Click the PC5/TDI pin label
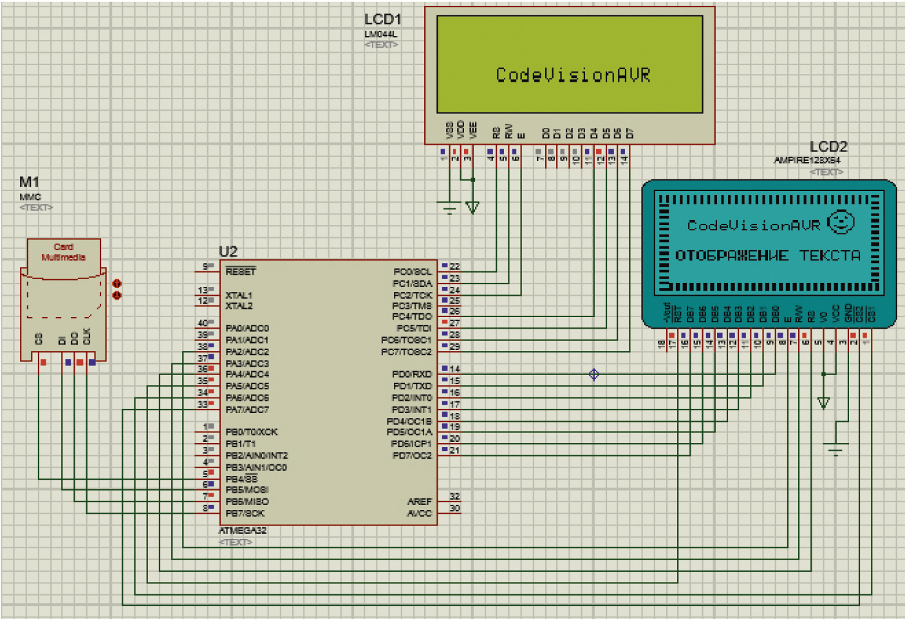 pyautogui.click(x=414, y=328)
